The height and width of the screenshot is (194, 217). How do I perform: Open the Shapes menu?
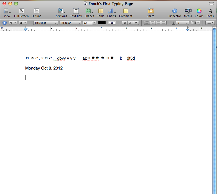[x=89, y=13]
